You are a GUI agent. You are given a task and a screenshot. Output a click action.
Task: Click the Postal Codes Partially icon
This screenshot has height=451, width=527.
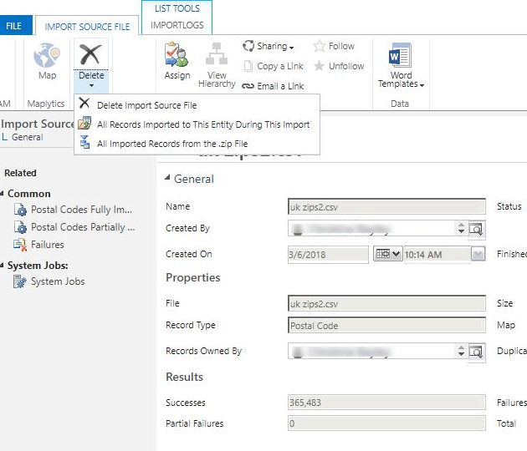tap(20, 227)
